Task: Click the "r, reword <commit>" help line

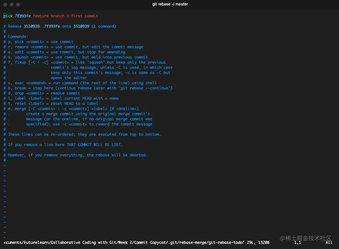Action: [73, 47]
